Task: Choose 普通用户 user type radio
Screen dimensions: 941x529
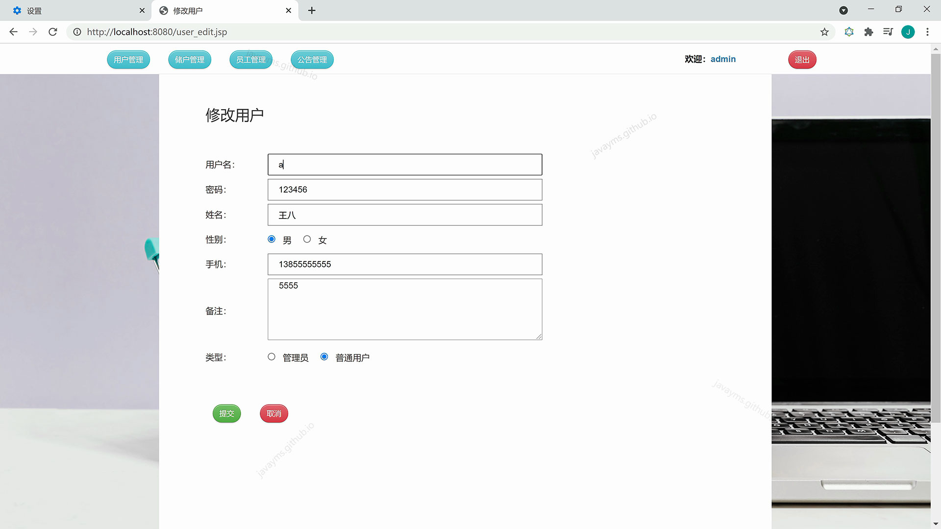Action: point(324,357)
